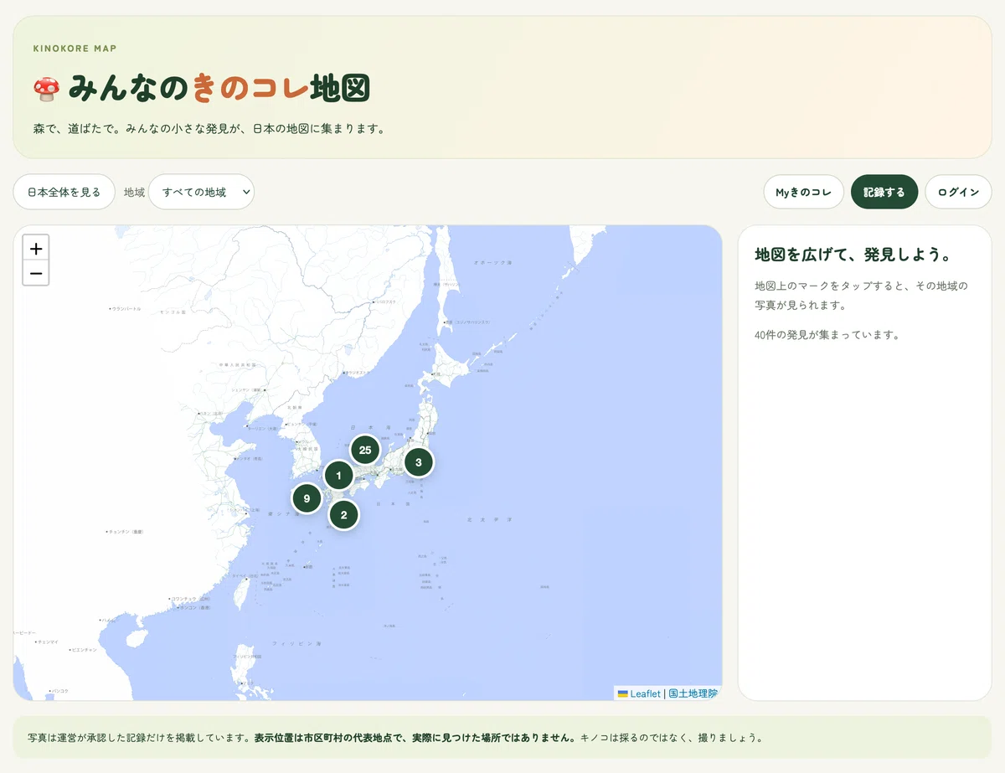Click the ログイン button

click(958, 192)
